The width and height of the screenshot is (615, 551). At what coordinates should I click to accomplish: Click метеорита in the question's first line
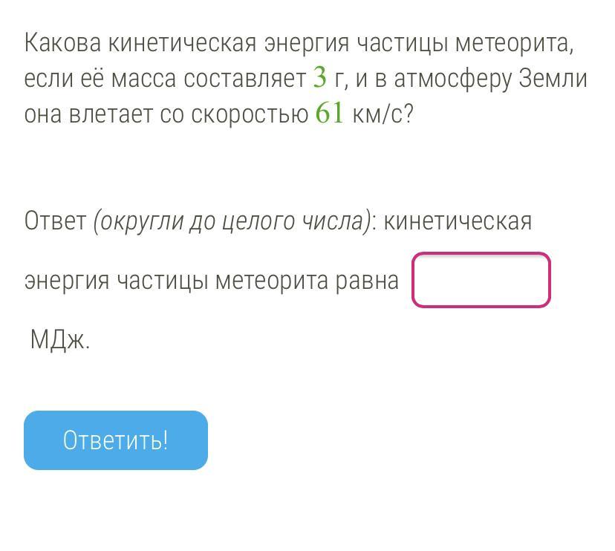tap(514, 43)
